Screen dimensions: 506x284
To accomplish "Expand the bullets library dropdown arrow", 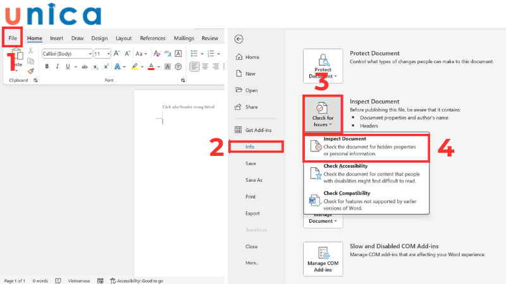I will click(202, 54).
